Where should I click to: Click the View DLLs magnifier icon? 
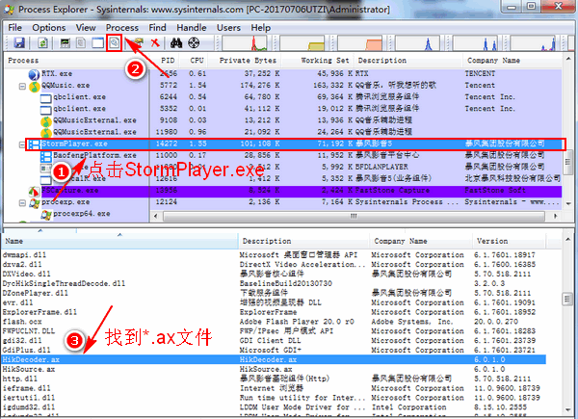[115, 43]
